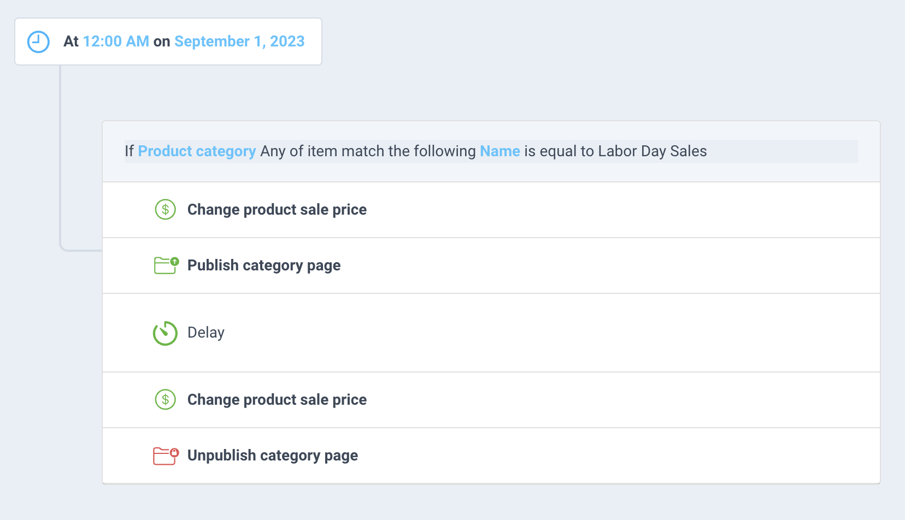Open the first Change product sale price action
905x520 pixels.
point(277,210)
